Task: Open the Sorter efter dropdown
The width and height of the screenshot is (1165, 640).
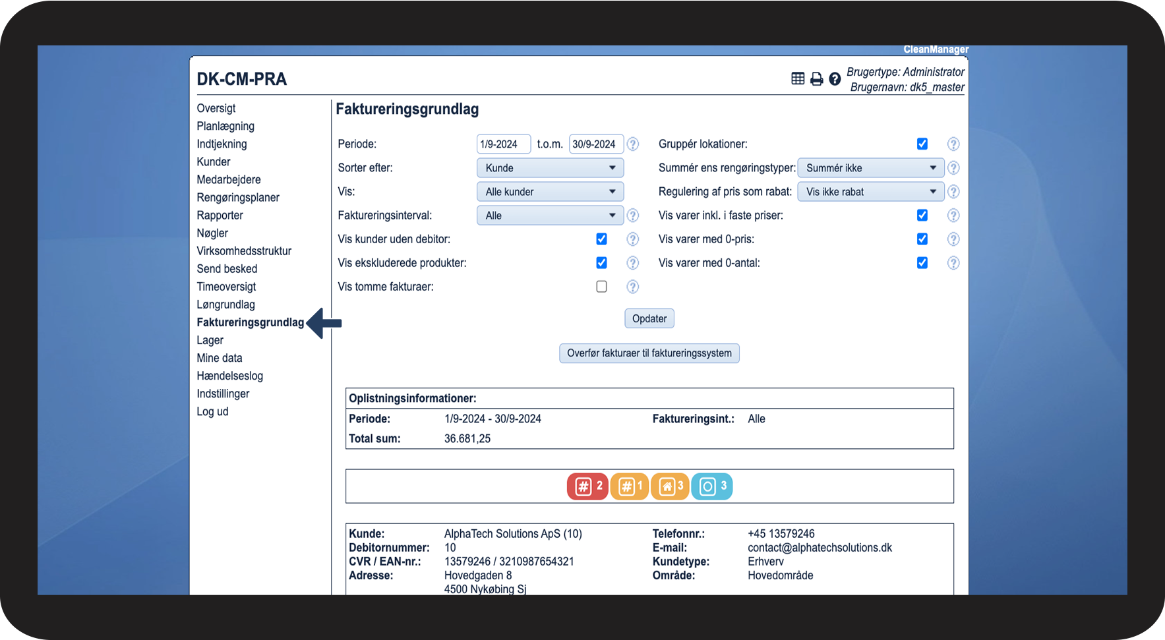Action: (550, 168)
